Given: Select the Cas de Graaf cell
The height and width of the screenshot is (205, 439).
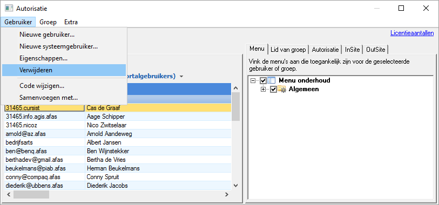Looking at the screenshot, I should pos(158,108).
